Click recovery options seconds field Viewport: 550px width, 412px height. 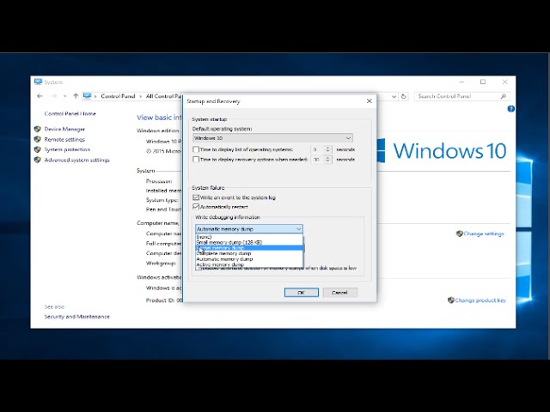click(318, 160)
